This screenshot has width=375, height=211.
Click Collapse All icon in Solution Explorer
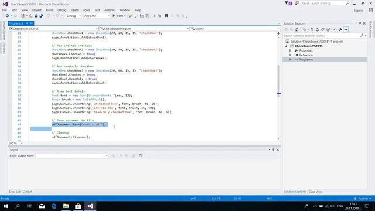(x=323, y=29)
